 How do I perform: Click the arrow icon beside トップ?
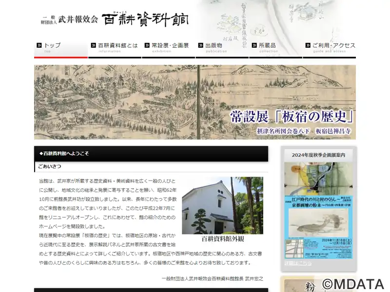39,45
